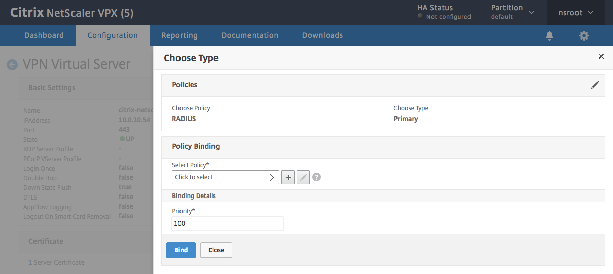The image size is (613, 274).
Task: Open the Downloads tab
Action: [322, 35]
